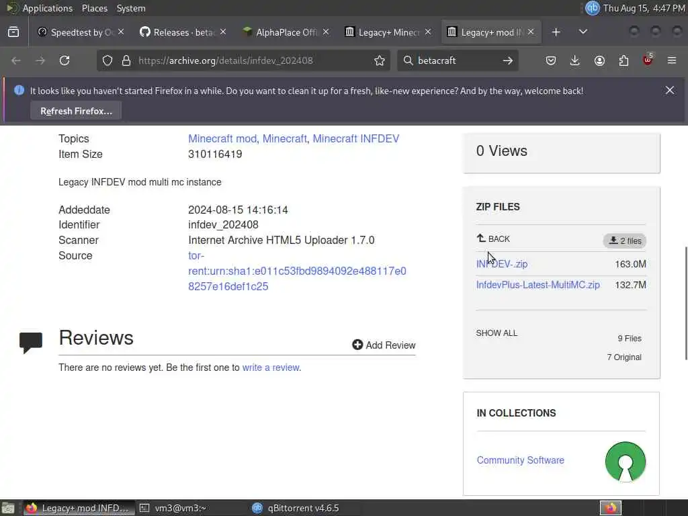Screen dimensions: 688x516
Task: Focus the betacraft search field
Action: point(456,60)
